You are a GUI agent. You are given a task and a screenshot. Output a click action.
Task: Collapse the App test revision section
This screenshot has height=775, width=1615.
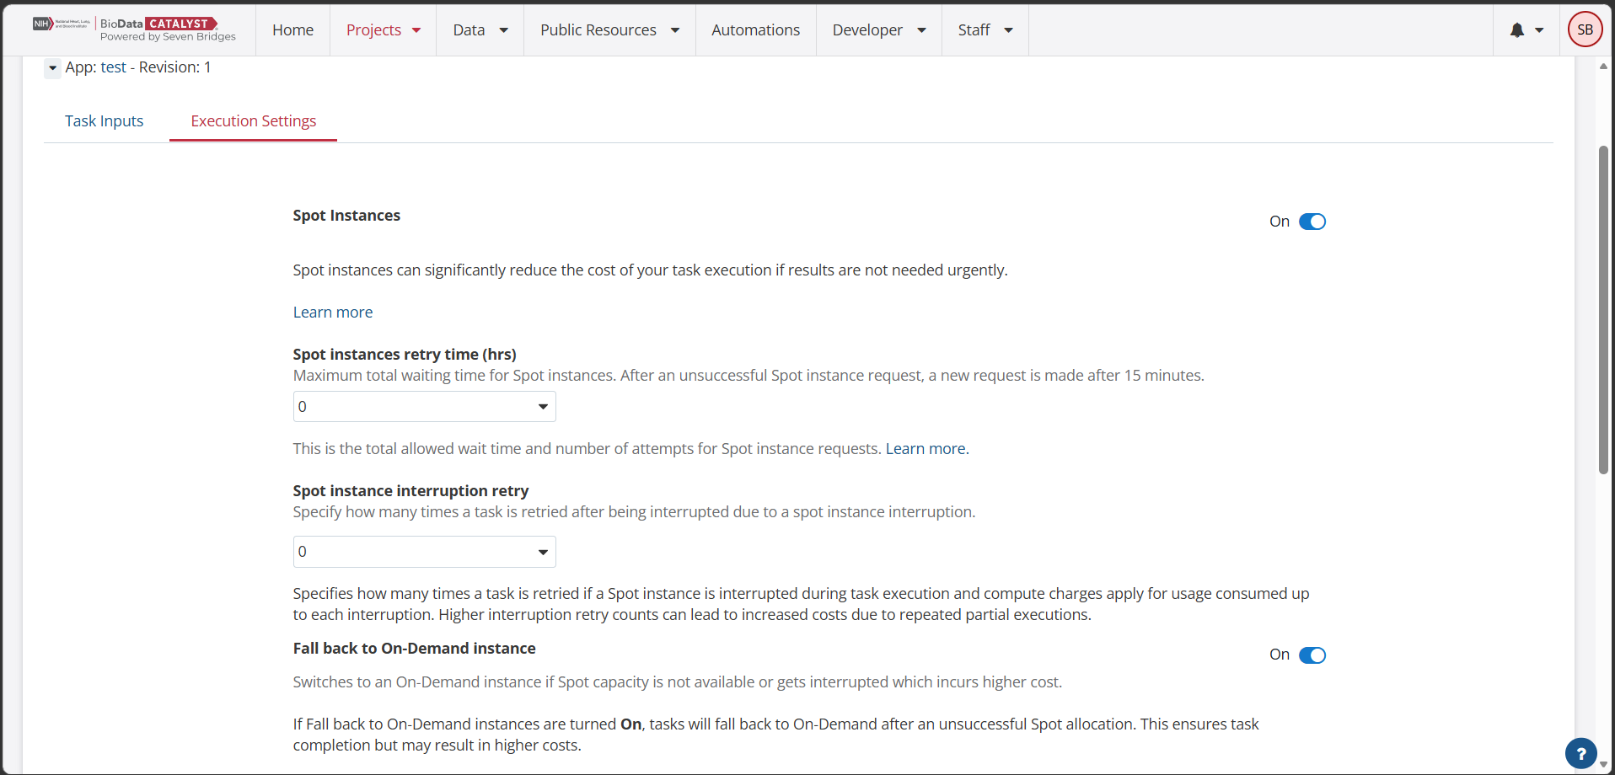(x=52, y=68)
